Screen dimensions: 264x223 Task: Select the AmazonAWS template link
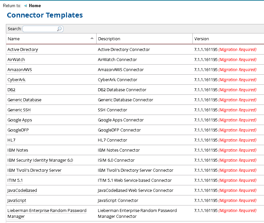point(20,70)
